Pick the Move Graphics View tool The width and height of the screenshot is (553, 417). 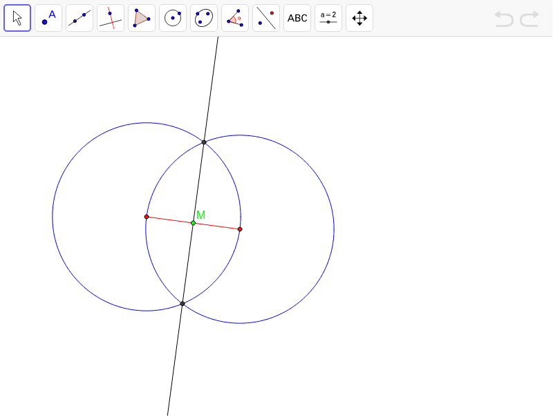click(359, 18)
